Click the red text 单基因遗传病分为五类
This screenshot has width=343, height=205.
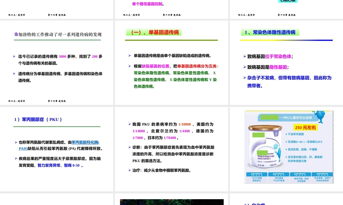click(x=198, y=66)
